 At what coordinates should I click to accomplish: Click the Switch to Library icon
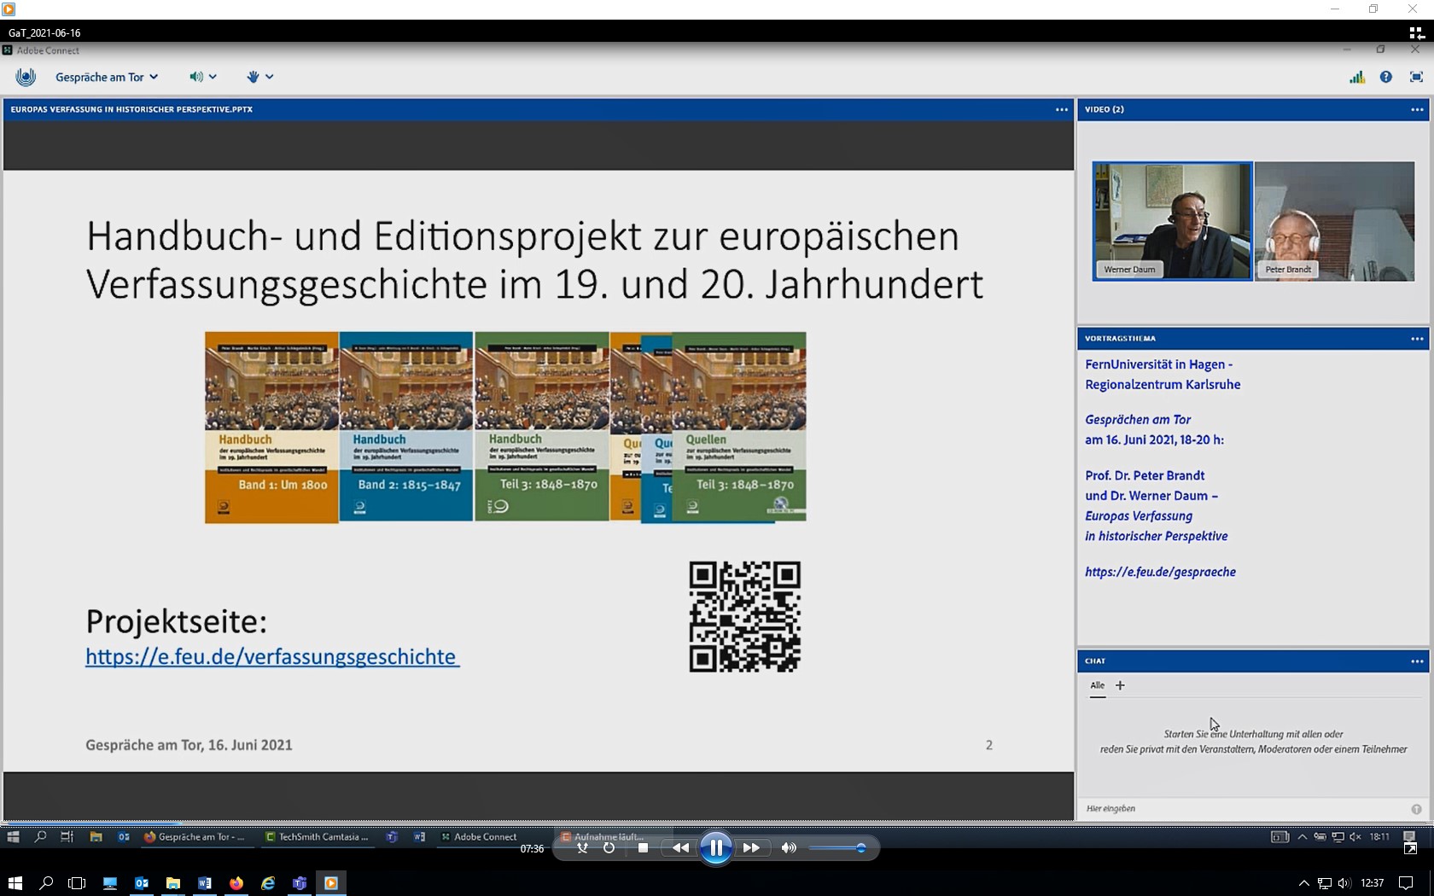[x=1416, y=32]
